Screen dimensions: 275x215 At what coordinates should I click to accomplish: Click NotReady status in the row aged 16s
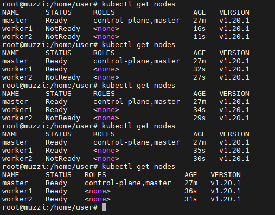pyautogui.click(x=63, y=29)
